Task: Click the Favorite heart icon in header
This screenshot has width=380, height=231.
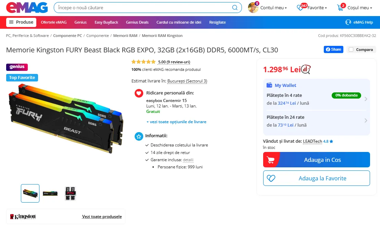Action: pyautogui.click(x=300, y=8)
